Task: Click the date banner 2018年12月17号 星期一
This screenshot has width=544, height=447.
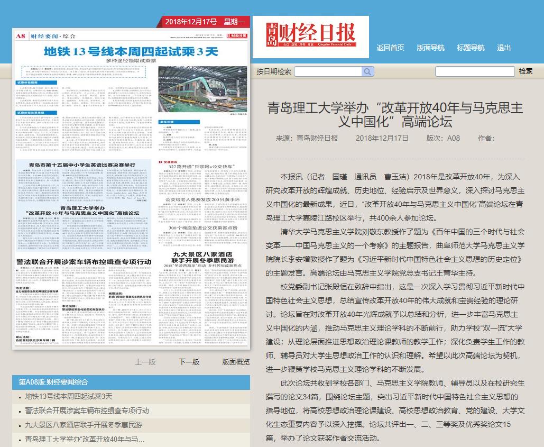Action: pos(205,22)
